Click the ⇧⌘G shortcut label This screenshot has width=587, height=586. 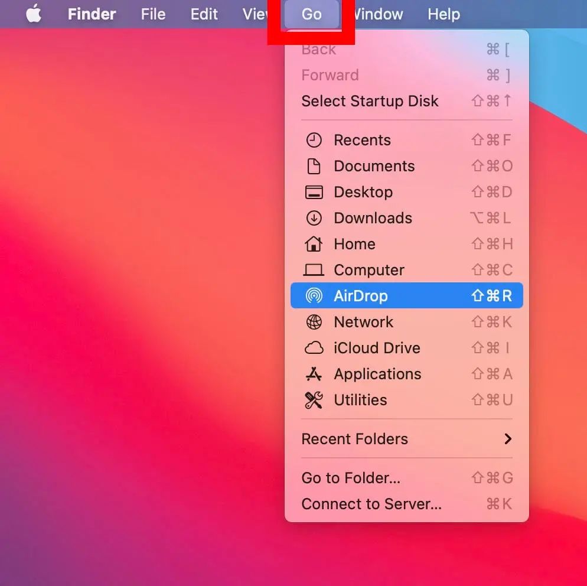pos(491,478)
